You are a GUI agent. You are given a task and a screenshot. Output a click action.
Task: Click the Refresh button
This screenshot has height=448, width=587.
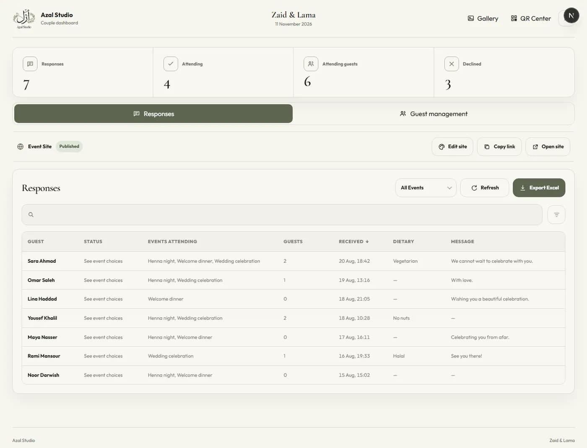(485, 188)
